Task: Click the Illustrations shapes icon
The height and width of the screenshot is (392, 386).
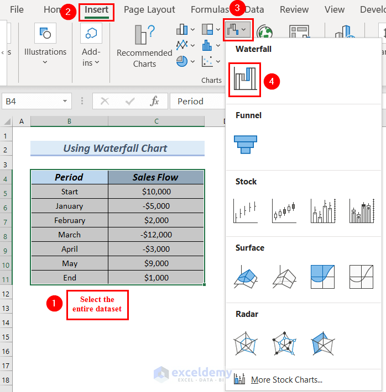Action: tap(45, 33)
